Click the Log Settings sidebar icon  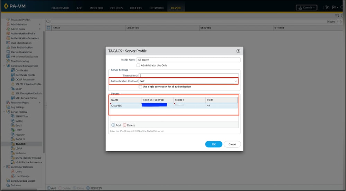pyautogui.click(x=8, y=107)
